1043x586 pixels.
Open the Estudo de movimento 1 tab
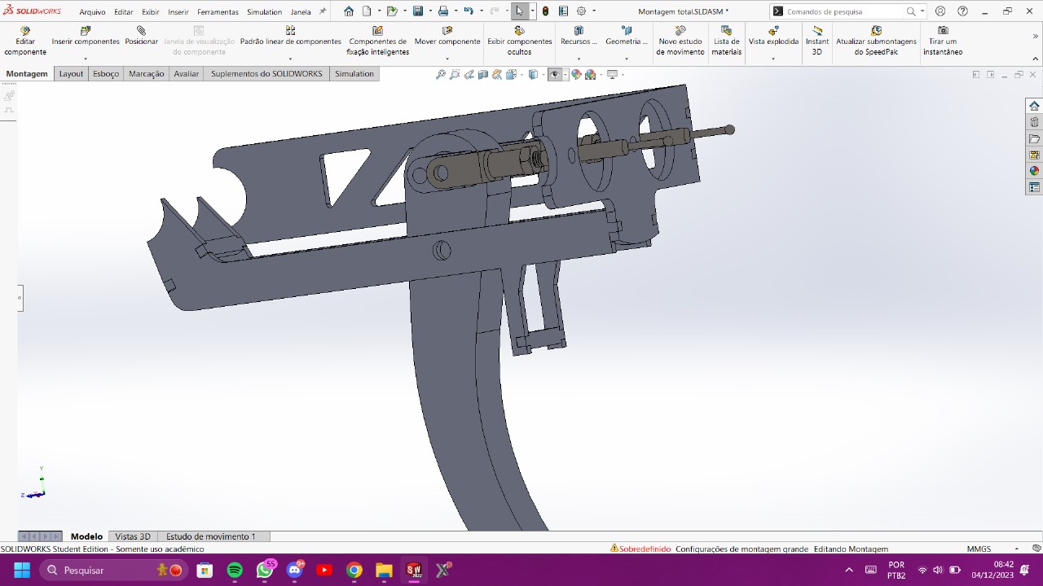[210, 536]
